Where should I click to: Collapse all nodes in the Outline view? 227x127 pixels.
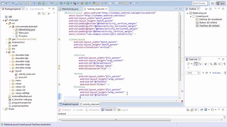[210, 9]
